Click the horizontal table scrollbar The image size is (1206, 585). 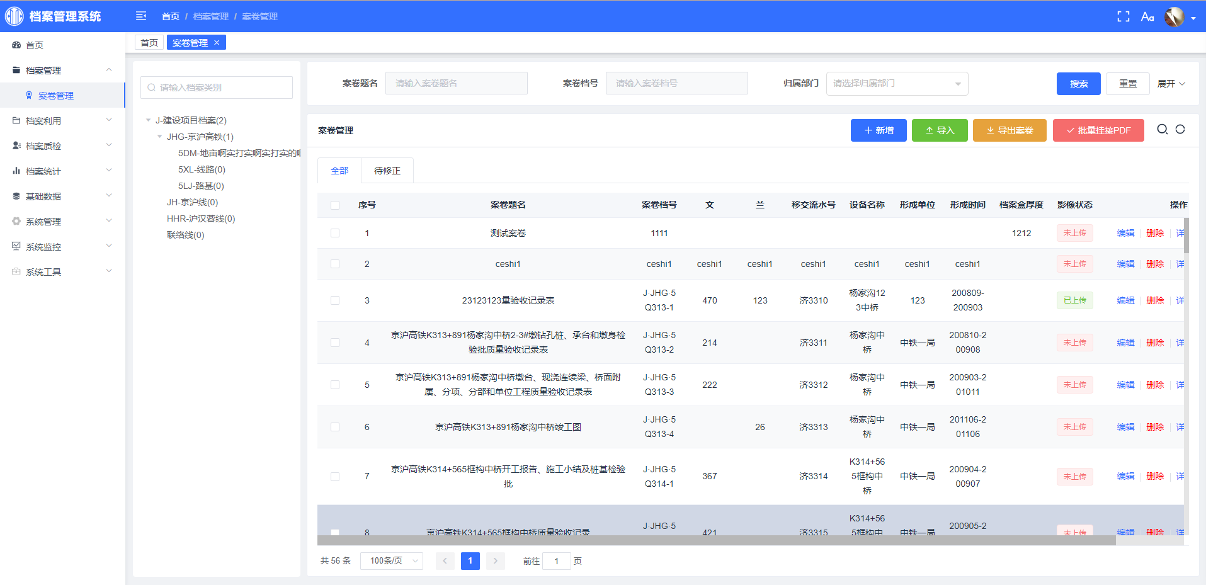tap(717, 540)
